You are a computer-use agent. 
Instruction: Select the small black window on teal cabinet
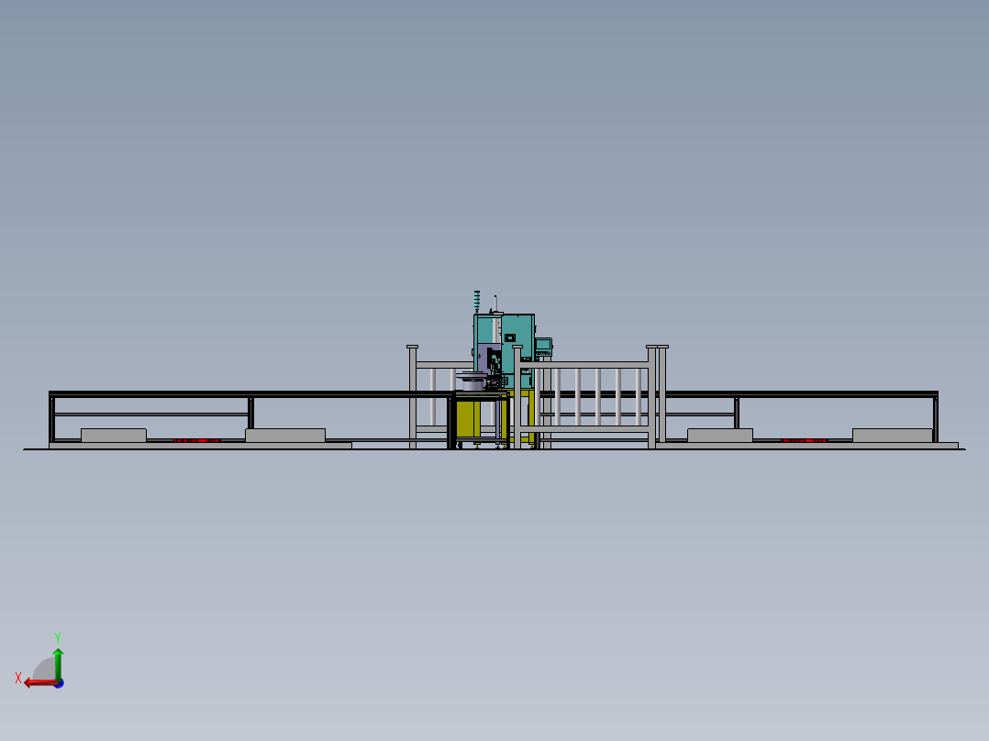tap(510, 338)
